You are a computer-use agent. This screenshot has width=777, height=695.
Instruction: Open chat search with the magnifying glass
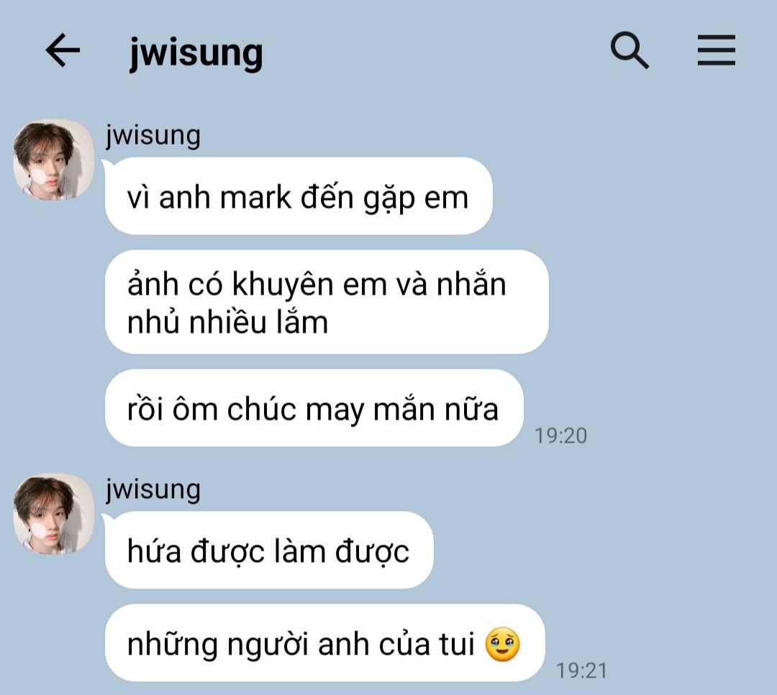click(630, 50)
